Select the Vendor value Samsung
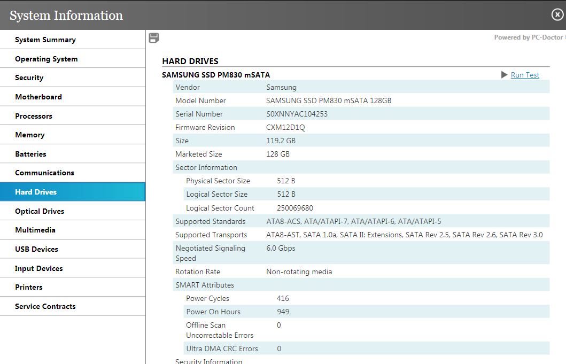Screen dimensions: 566x364 [x=281, y=87]
